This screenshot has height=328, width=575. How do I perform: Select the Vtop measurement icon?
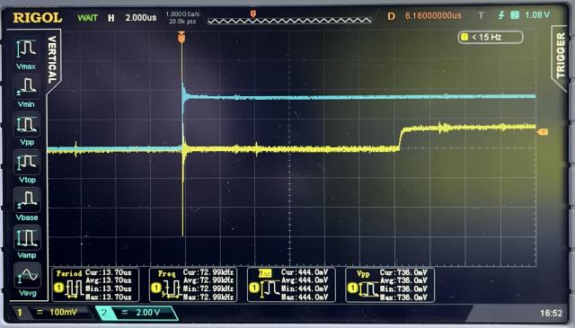click(x=26, y=162)
